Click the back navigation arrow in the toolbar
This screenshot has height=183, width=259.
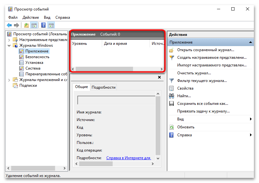point(9,25)
